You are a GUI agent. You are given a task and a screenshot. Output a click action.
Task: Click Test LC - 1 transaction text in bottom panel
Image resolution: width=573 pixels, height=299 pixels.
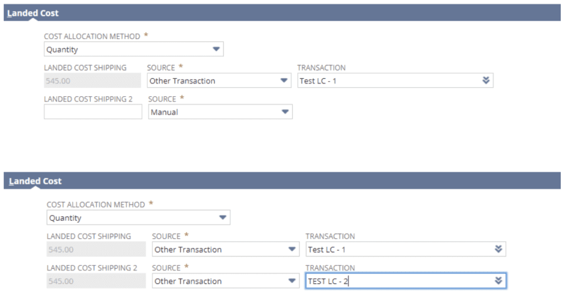click(x=326, y=250)
